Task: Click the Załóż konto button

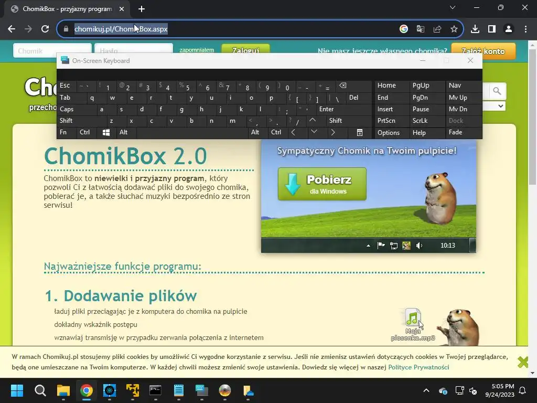Action: pos(483,51)
